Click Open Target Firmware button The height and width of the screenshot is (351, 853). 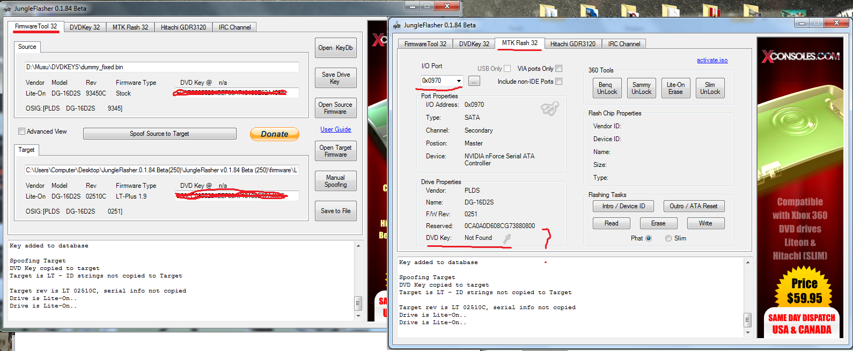(335, 151)
